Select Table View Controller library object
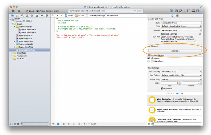 175,110
